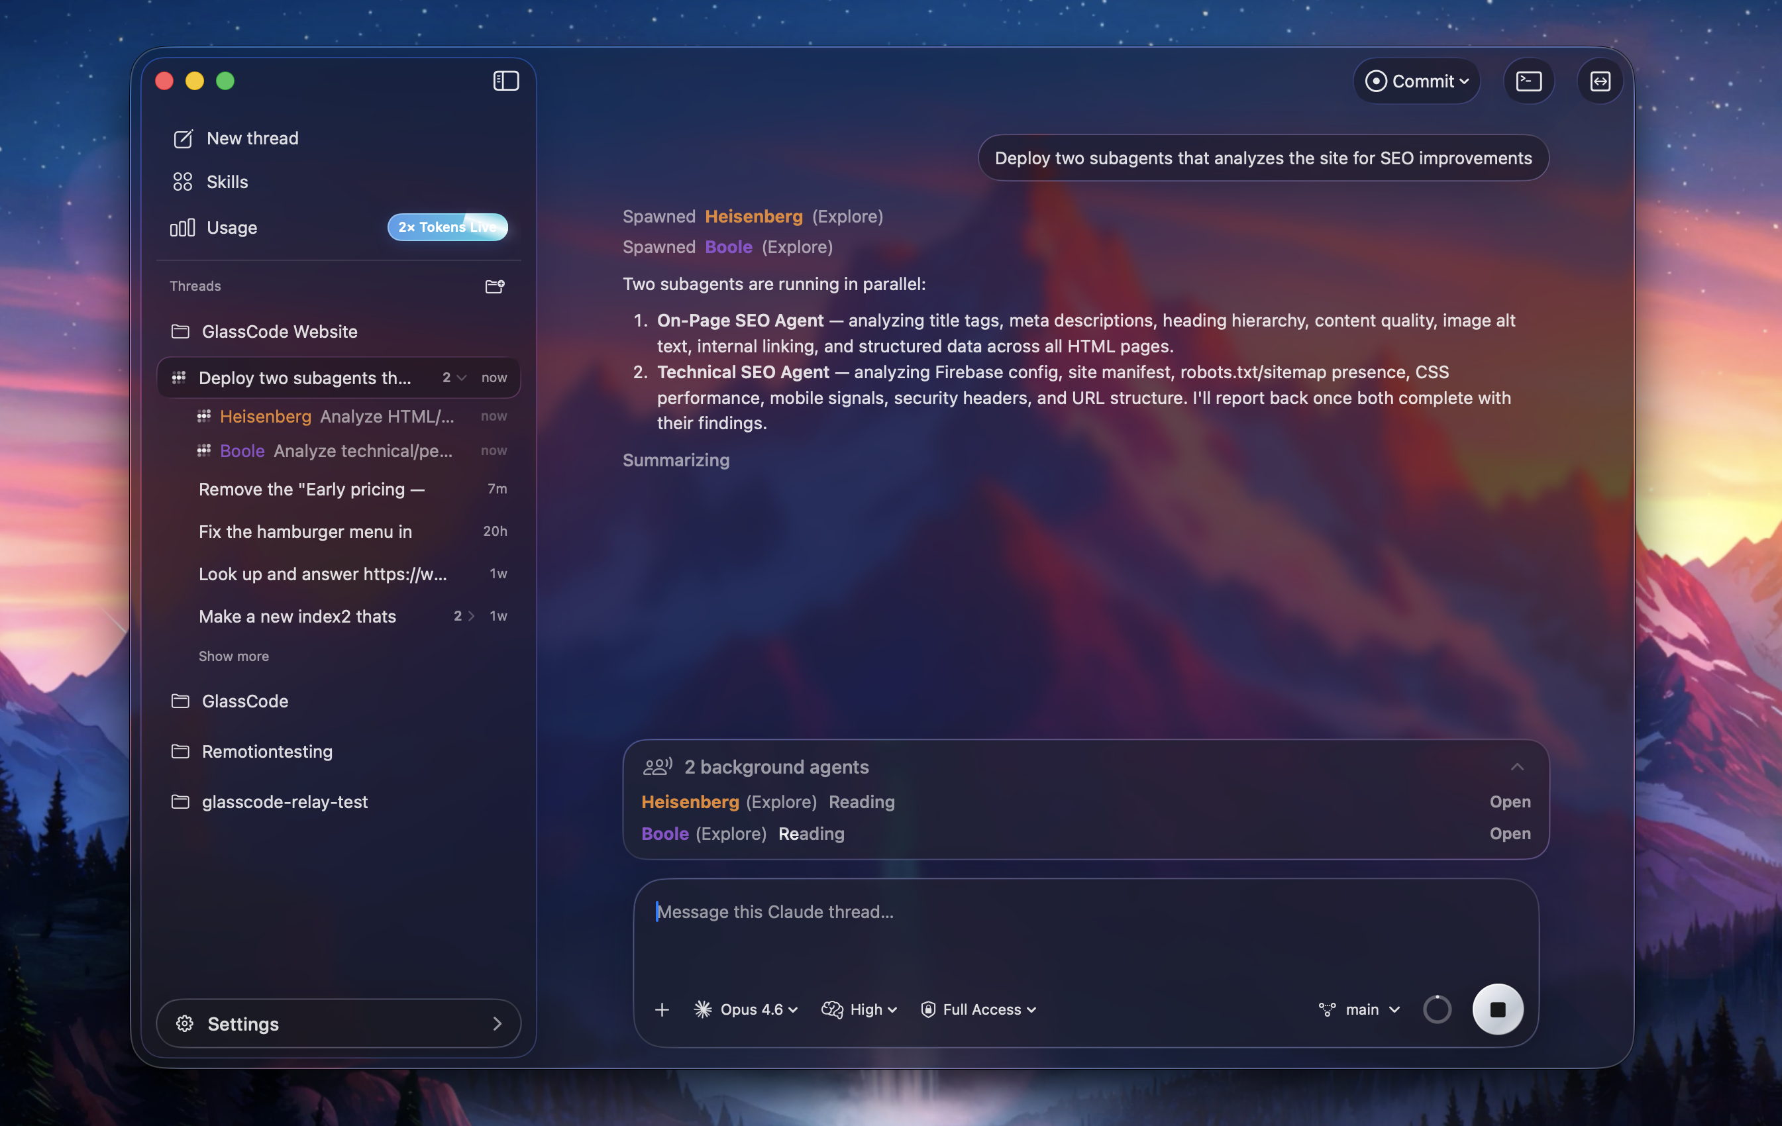Image resolution: width=1782 pixels, height=1126 pixels.
Task: Open the Opus 4.6 model selector
Action: tap(746, 1009)
